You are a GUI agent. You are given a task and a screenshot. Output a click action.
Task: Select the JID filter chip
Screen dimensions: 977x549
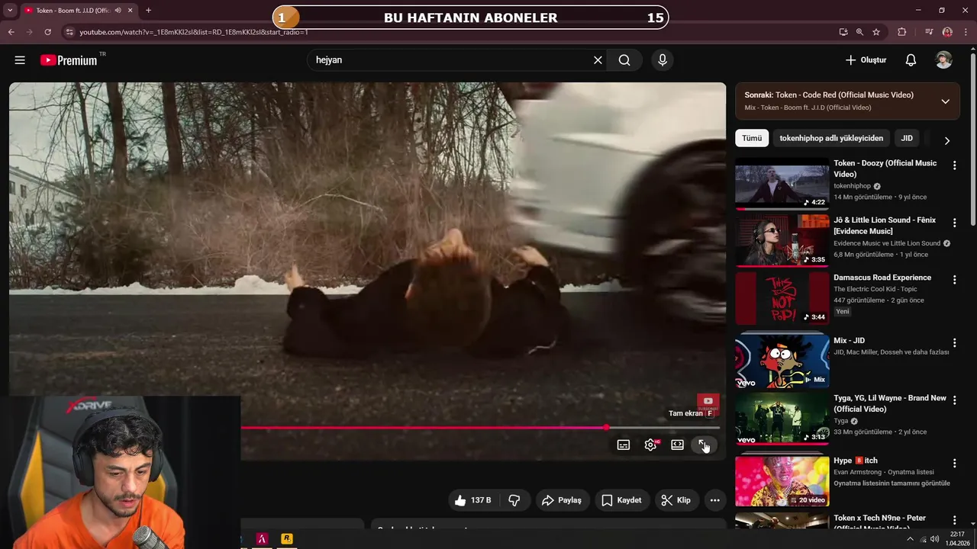click(907, 138)
